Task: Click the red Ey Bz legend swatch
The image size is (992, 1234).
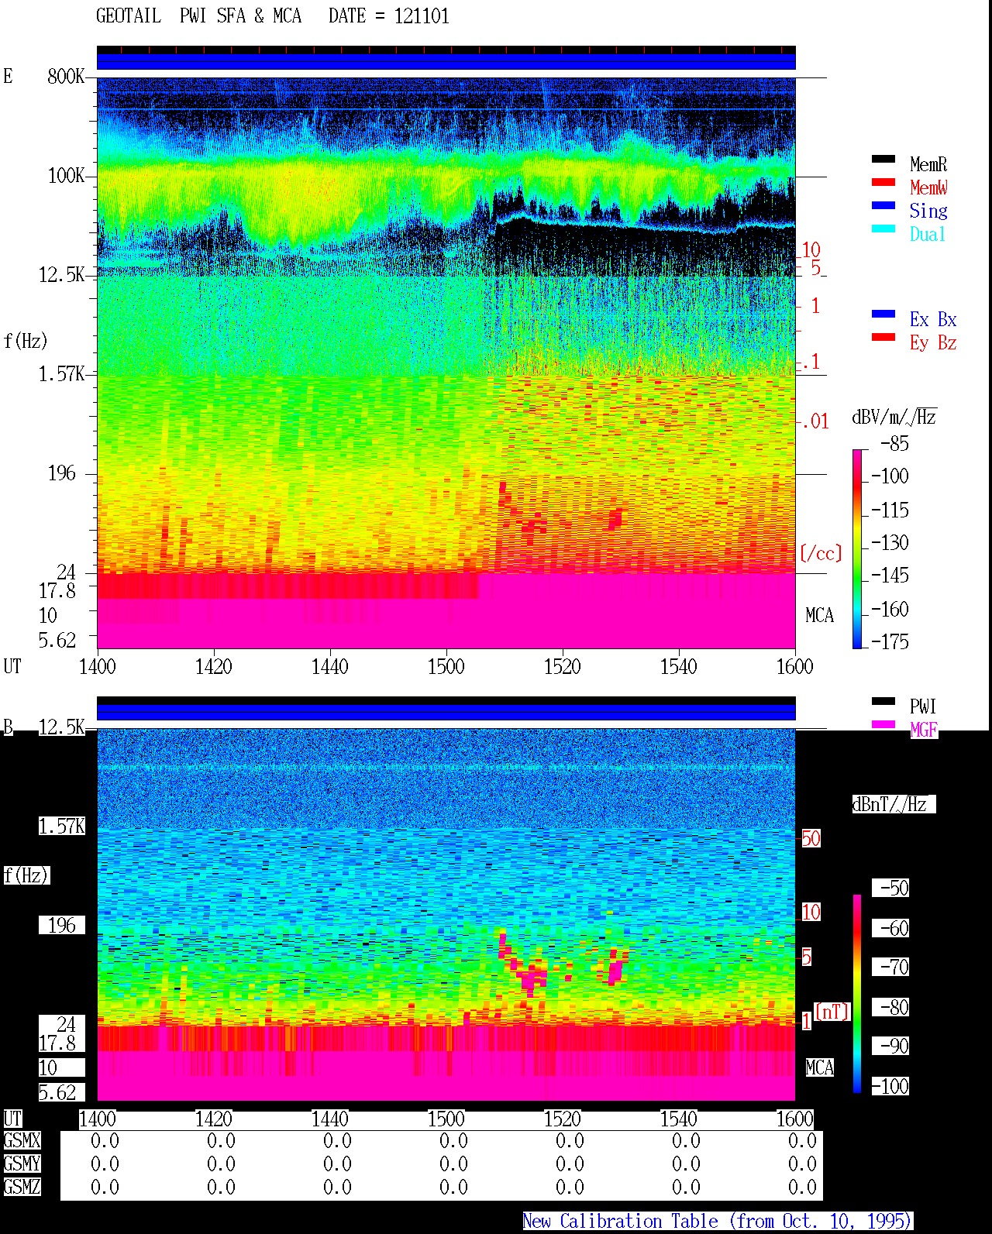Action: point(883,338)
